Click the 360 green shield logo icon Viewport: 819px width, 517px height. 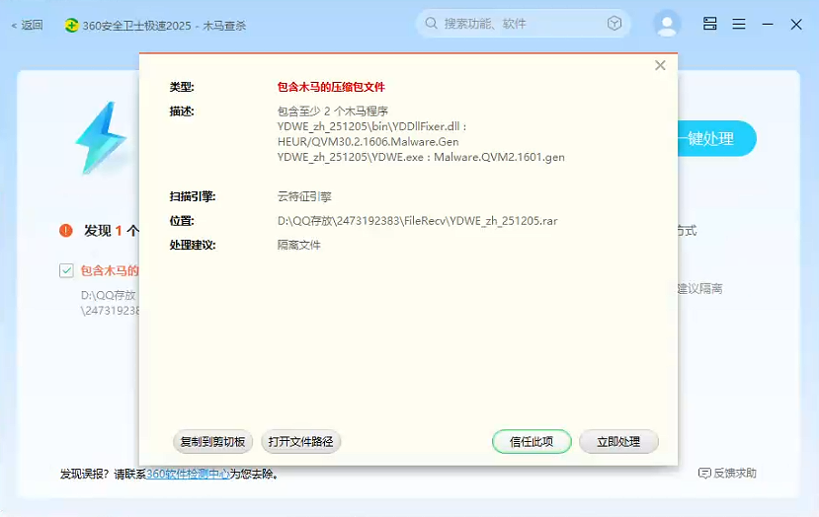click(x=71, y=25)
